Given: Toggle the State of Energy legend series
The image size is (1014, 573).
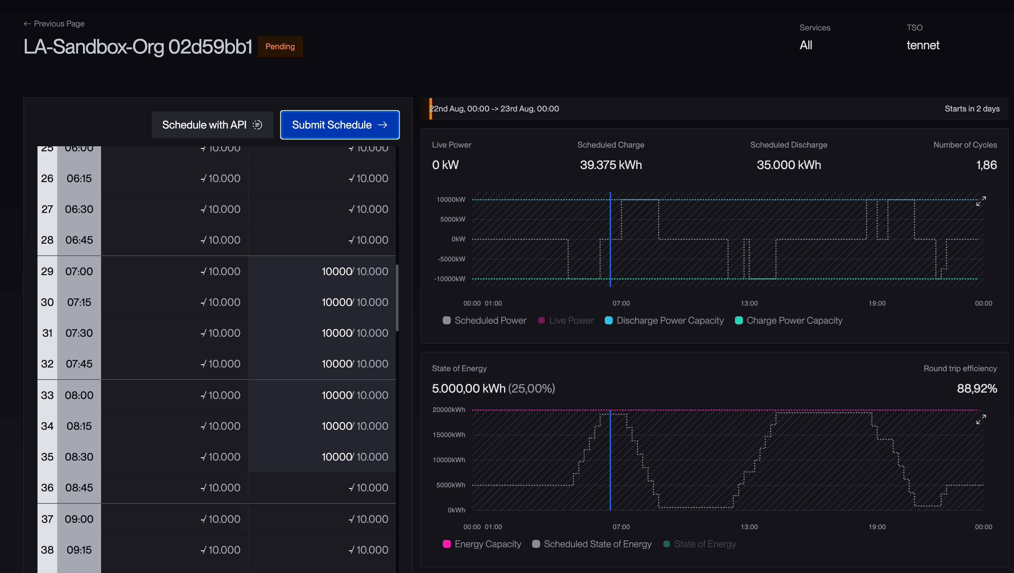Looking at the screenshot, I should (699, 544).
